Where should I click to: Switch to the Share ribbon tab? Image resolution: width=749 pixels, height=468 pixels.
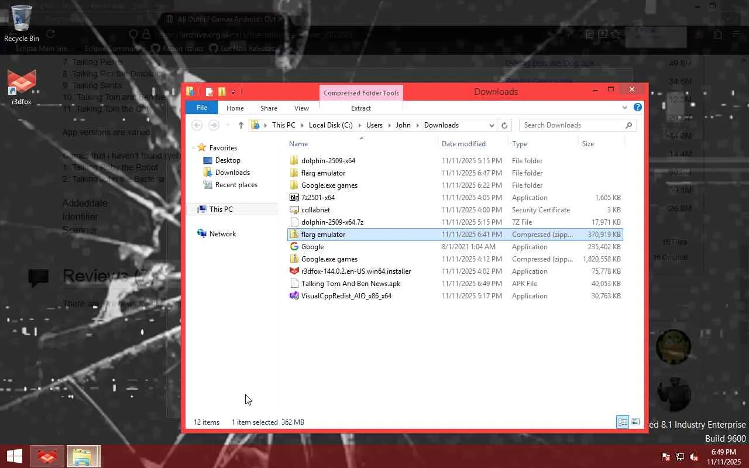tap(269, 108)
